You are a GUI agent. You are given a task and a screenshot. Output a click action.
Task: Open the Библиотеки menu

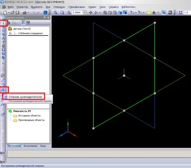(x=128, y=7)
